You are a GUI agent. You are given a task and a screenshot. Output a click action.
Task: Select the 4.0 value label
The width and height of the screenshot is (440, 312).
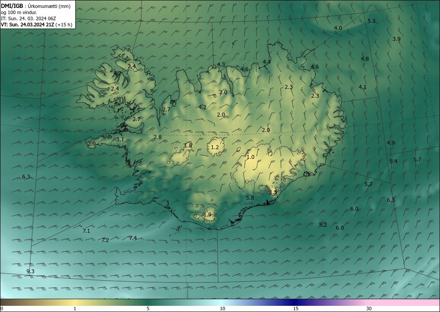pyautogui.click(x=338, y=28)
